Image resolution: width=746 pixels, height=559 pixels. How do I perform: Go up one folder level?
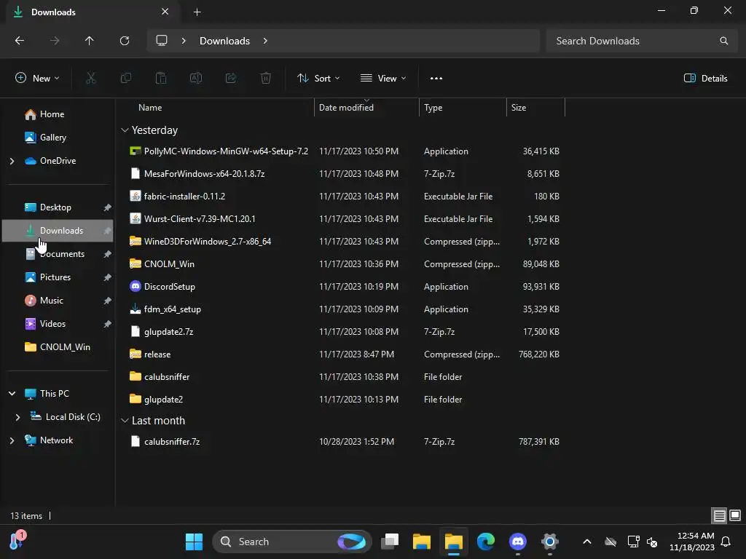90,41
